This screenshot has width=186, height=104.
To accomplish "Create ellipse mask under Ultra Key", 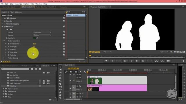I will [7, 29].
